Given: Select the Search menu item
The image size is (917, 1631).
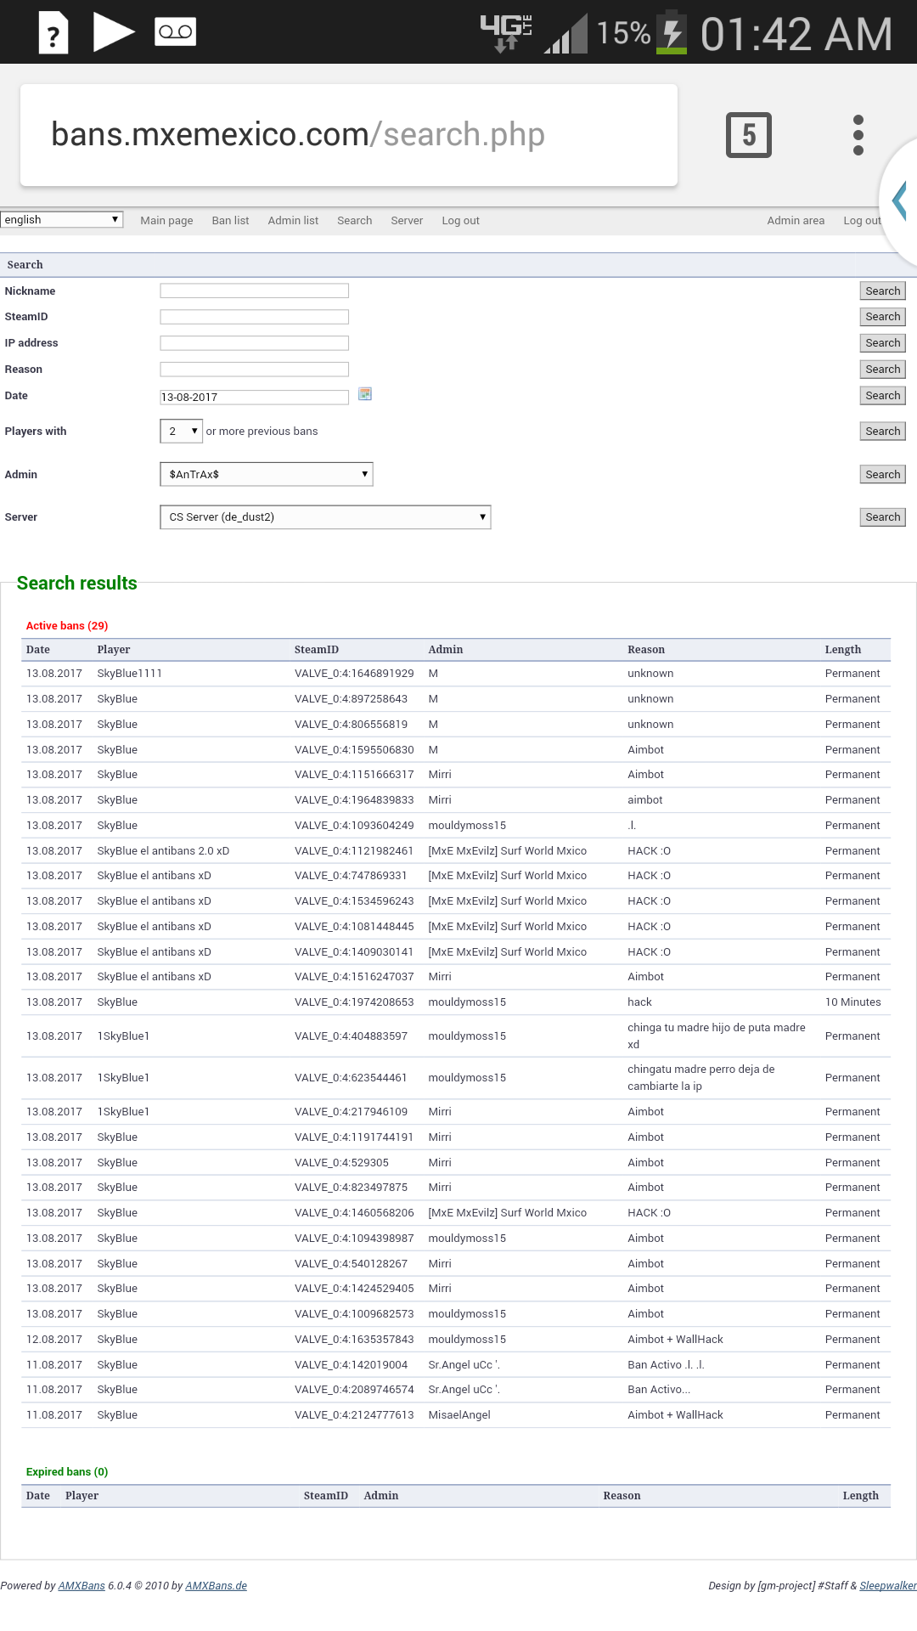Looking at the screenshot, I should tap(354, 221).
